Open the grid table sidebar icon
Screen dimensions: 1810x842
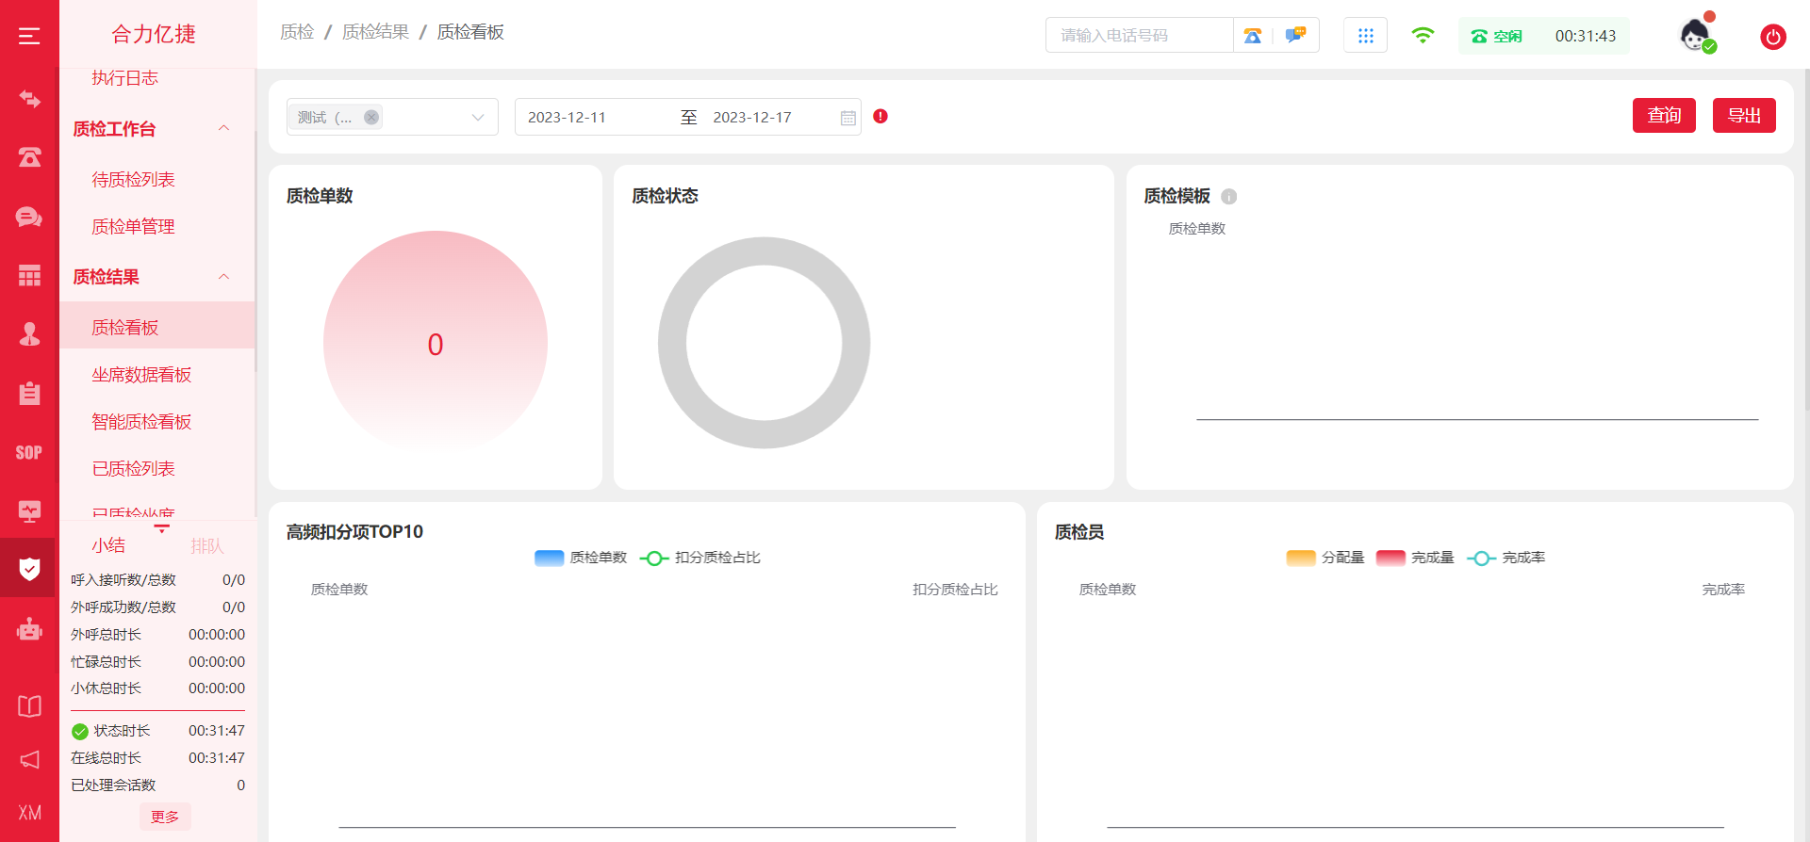[x=29, y=275]
